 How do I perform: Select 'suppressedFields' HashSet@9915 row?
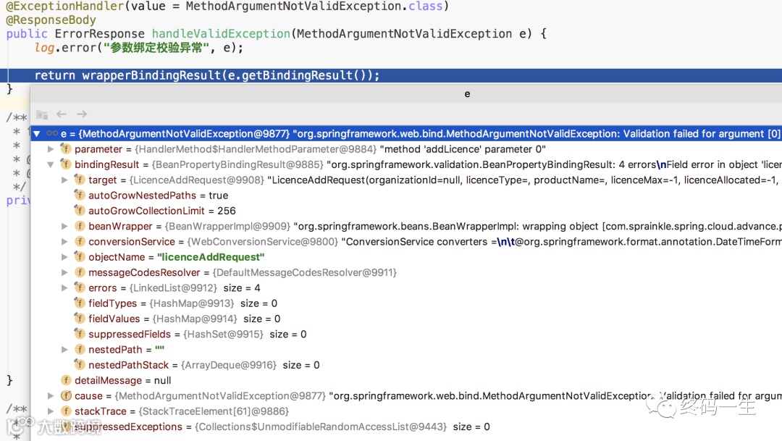(x=406, y=335)
